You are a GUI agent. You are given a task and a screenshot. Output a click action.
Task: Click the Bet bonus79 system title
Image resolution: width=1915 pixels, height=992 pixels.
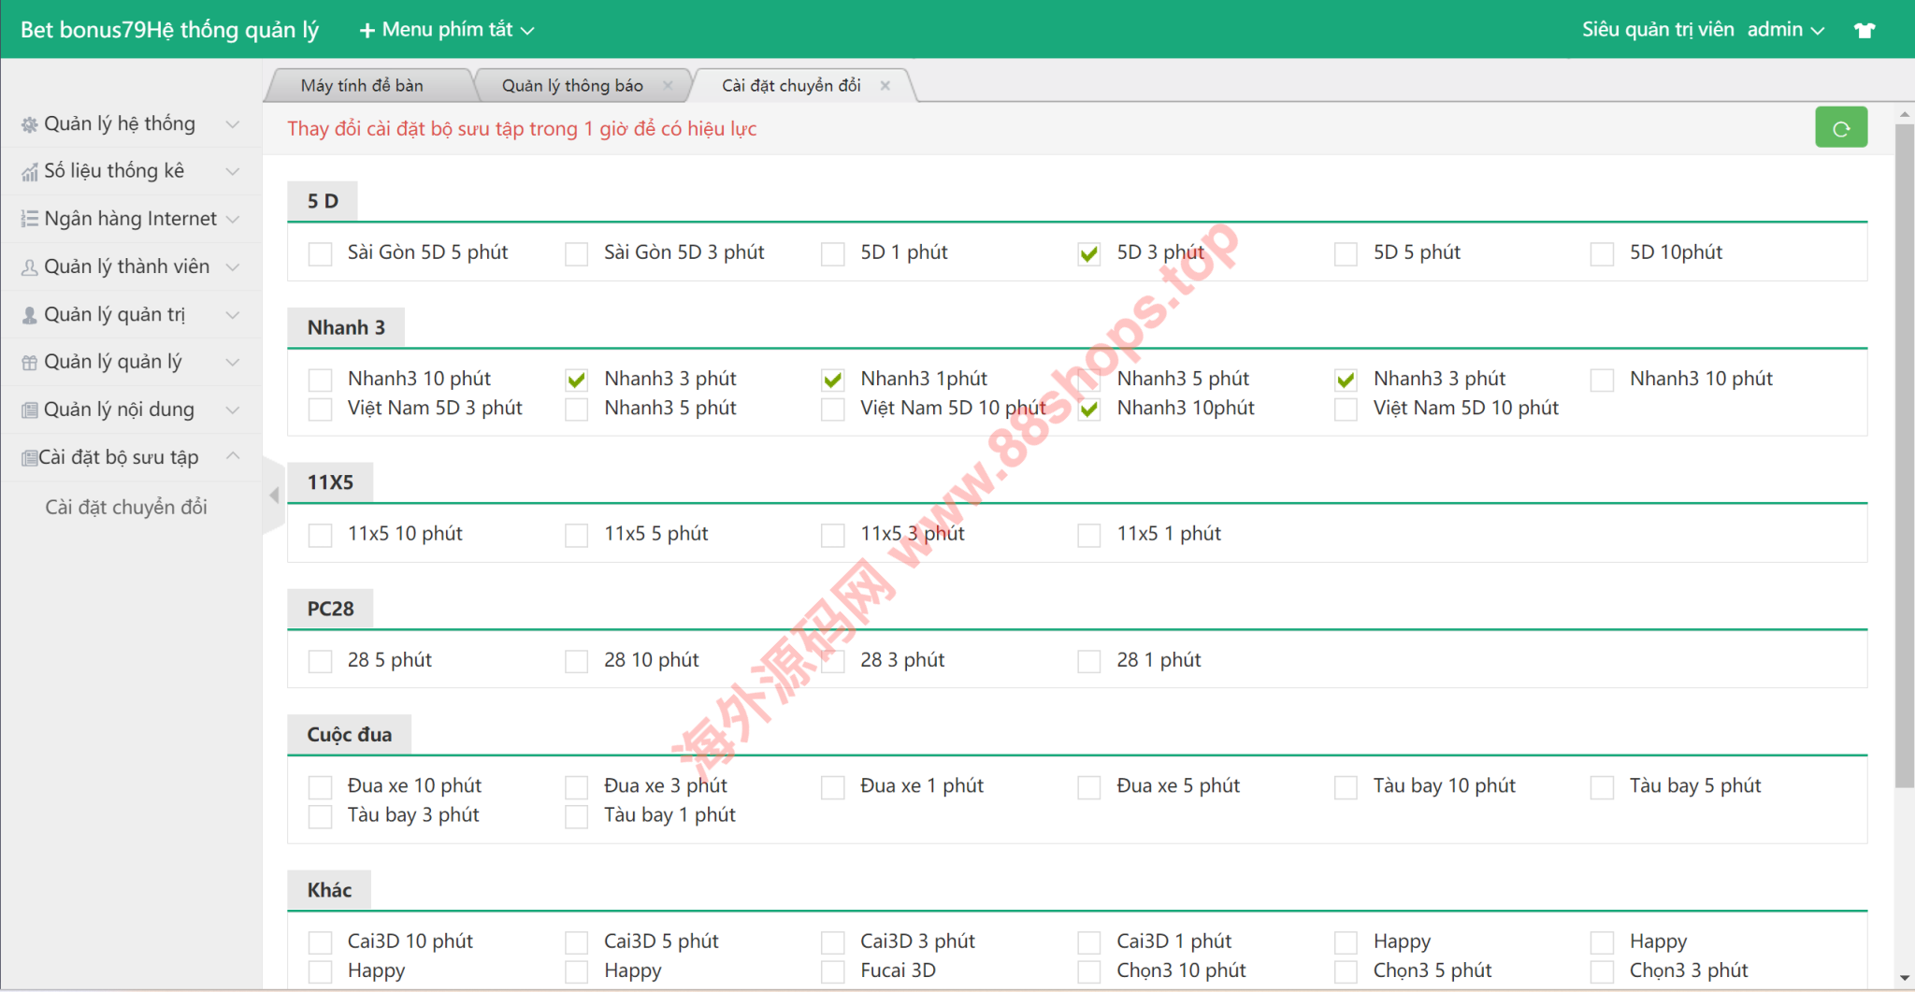tap(169, 30)
